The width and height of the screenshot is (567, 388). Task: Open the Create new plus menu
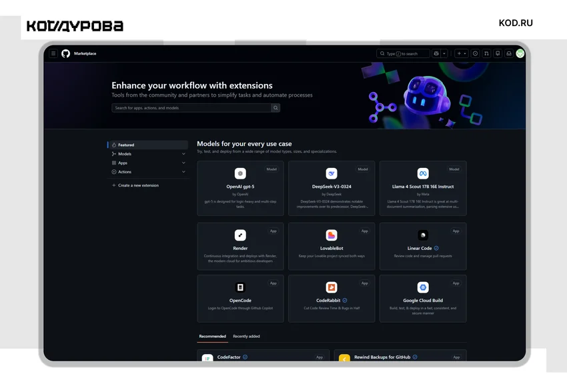pos(462,53)
